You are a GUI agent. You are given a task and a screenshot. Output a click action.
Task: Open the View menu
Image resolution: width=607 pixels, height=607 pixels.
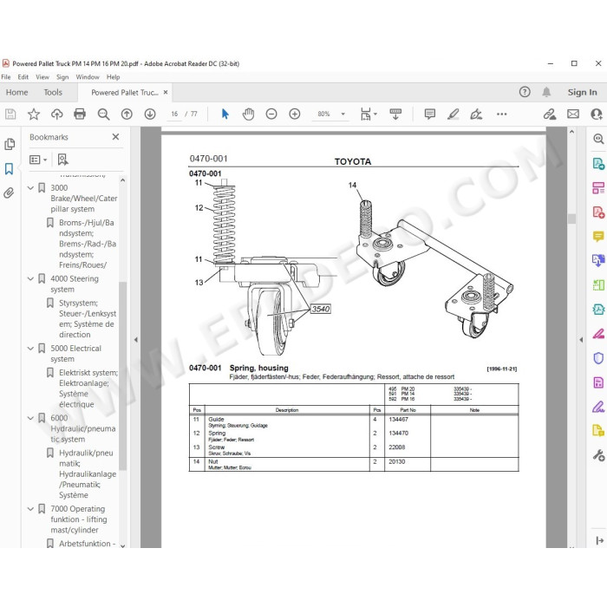(x=42, y=77)
